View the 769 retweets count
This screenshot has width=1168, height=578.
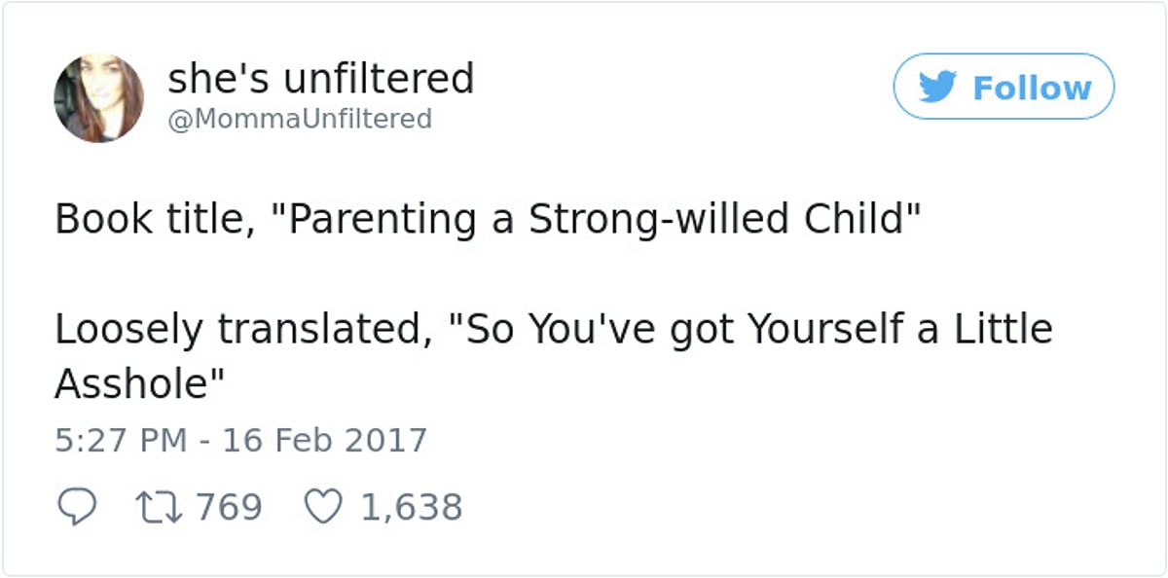coord(230,508)
